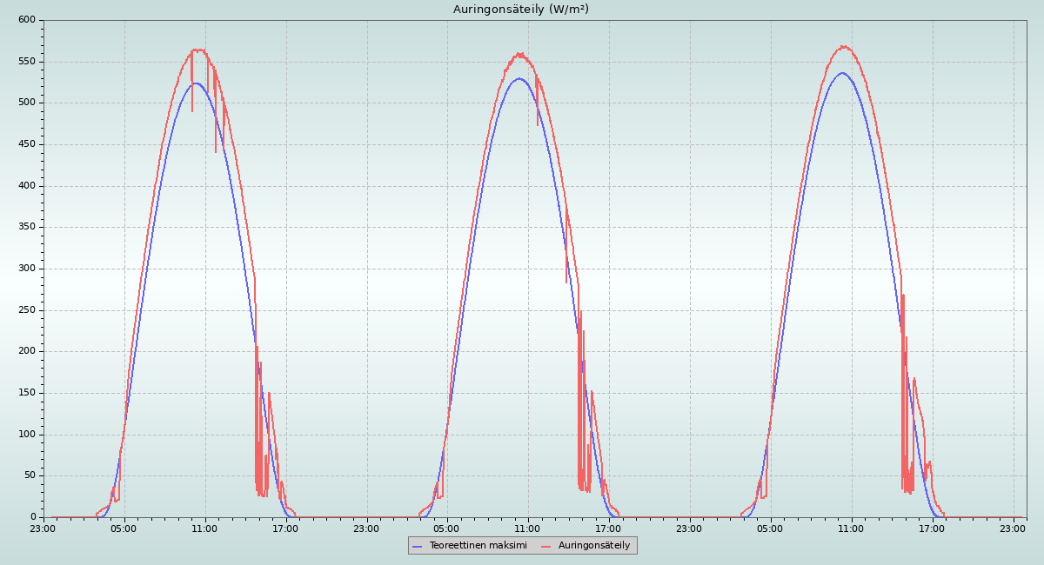Select the 550 y-axis tick label

27,62
